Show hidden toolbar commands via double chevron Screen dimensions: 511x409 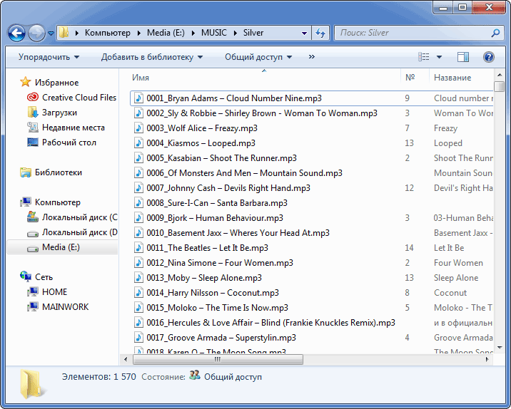[x=312, y=57]
